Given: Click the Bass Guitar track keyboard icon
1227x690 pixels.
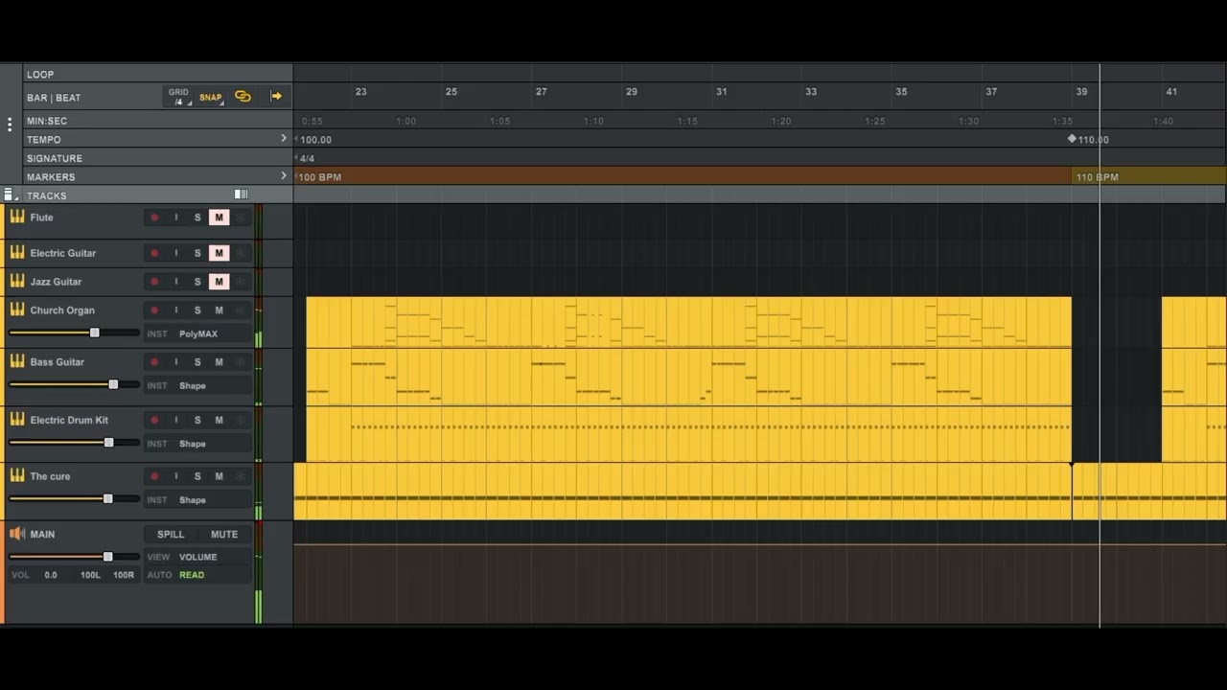Looking at the screenshot, I should [x=17, y=361].
